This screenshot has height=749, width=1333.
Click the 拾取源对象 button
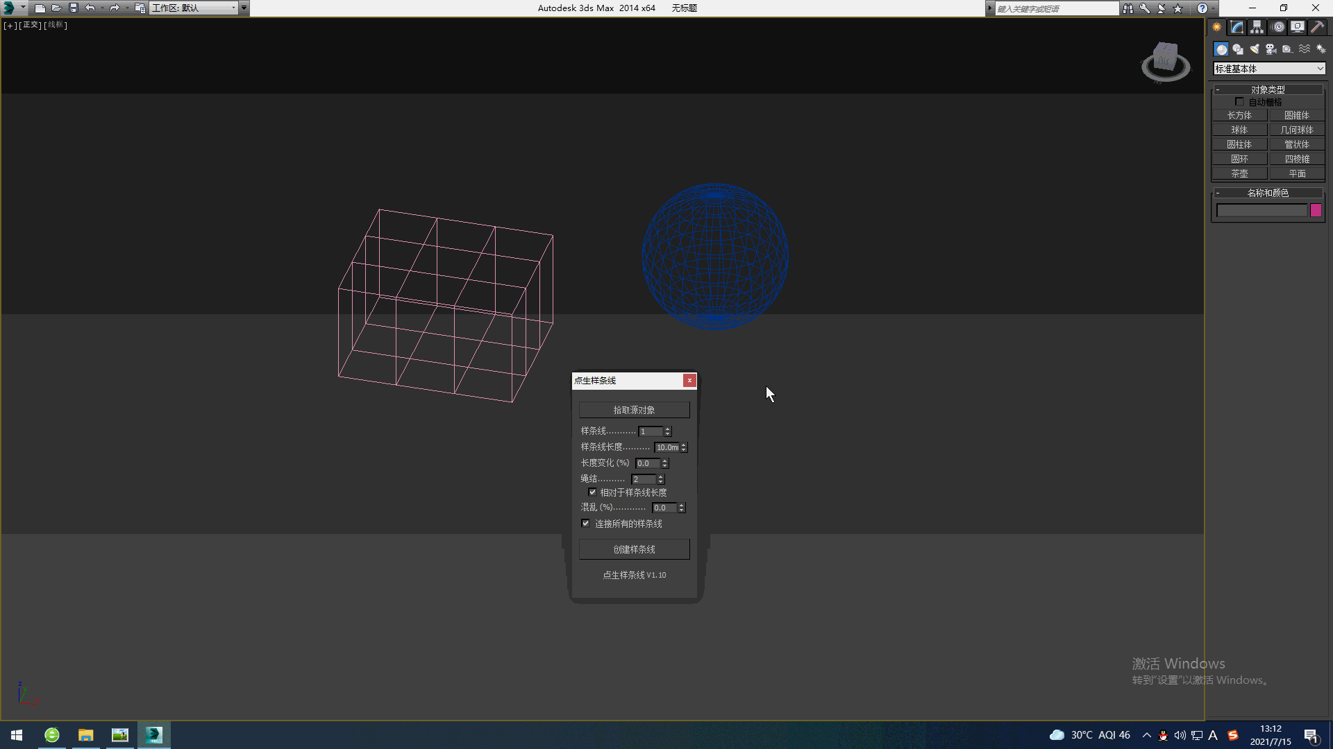tap(634, 410)
